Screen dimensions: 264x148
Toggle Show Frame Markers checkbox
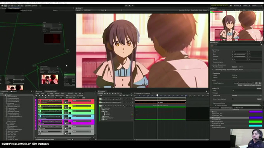(x=233, y=99)
